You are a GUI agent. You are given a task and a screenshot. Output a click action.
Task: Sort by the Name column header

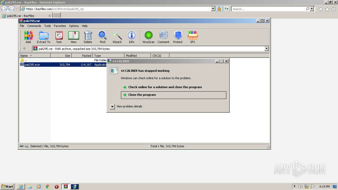coord(35,55)
